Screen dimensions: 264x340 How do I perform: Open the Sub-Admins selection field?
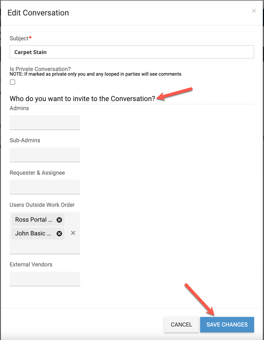point(45,155)
